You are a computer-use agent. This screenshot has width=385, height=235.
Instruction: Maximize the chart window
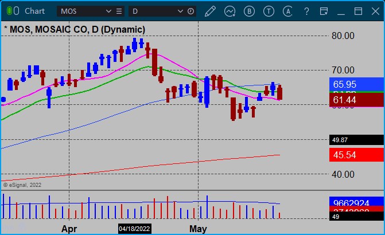click(x=358, y=11)
